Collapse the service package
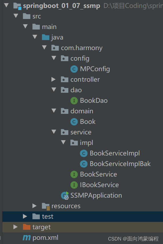 (x=54, y=132)
